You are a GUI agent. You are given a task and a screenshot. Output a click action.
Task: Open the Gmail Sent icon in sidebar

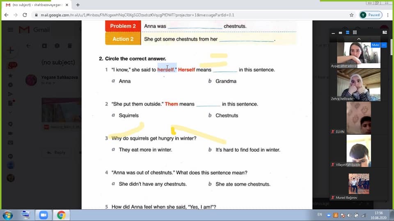10,94
